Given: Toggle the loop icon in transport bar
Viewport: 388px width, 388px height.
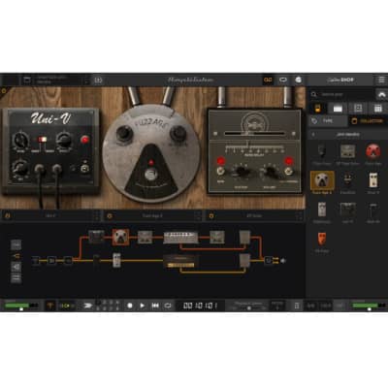Looking at the screenshot, I should pos(168,306).
